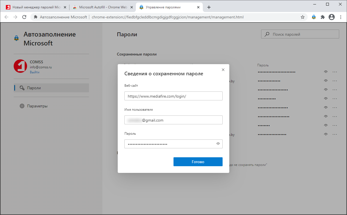Open the Chrome profile avatar menu
This screenshot has height=215, width=347.
click(332, 17)
